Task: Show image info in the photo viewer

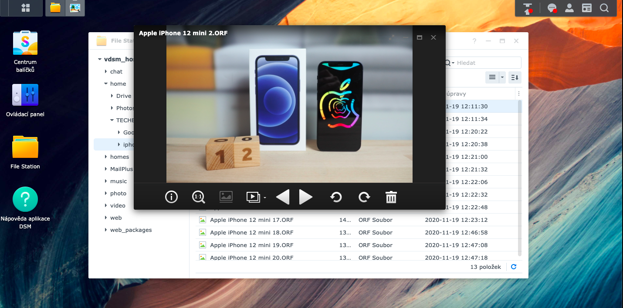Action: tap(172, 197)
